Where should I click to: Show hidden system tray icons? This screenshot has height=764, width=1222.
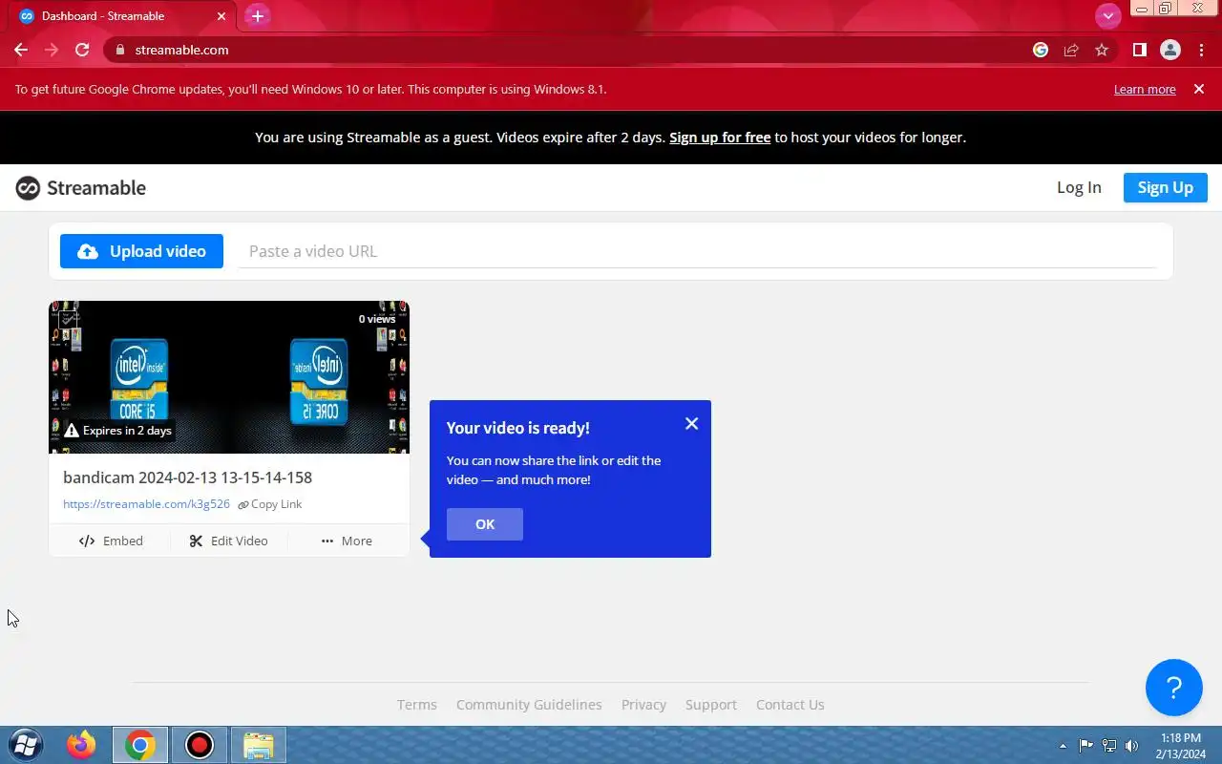coord(1063,746)
